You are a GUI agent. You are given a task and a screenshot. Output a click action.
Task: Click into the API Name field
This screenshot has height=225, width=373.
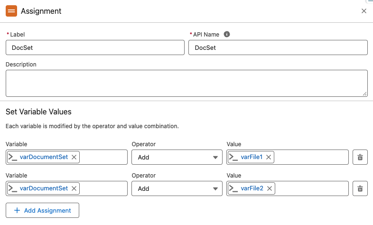coord(278,47)
